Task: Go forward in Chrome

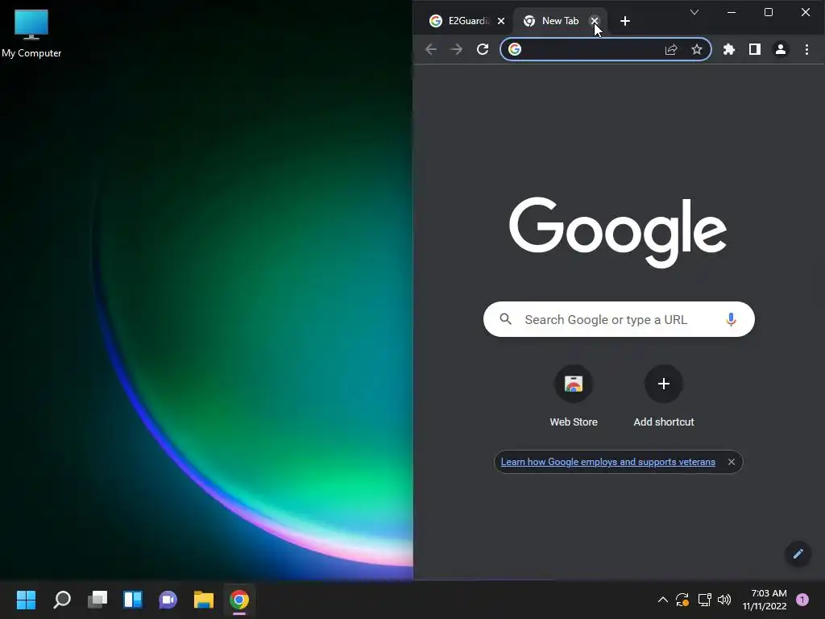Action: point(457,49)
